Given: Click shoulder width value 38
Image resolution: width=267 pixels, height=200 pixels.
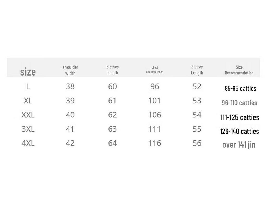Looking at the screenshot, I should tap(70, 86).
